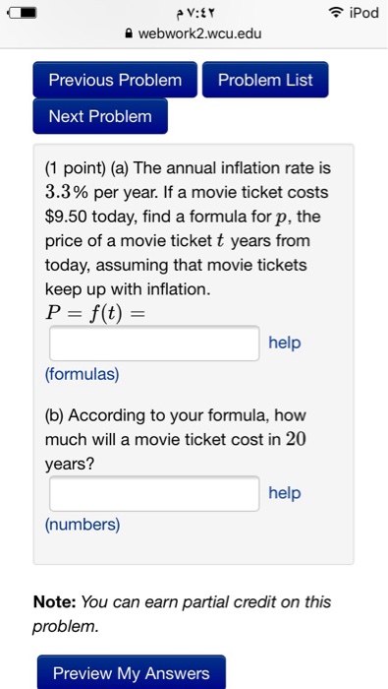Tap the battery icon in status bar
This screenshot has height=689, width=388.
click(22, 14)
